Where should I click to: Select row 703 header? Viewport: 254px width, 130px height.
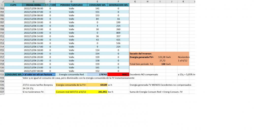[x=2, y=8]
